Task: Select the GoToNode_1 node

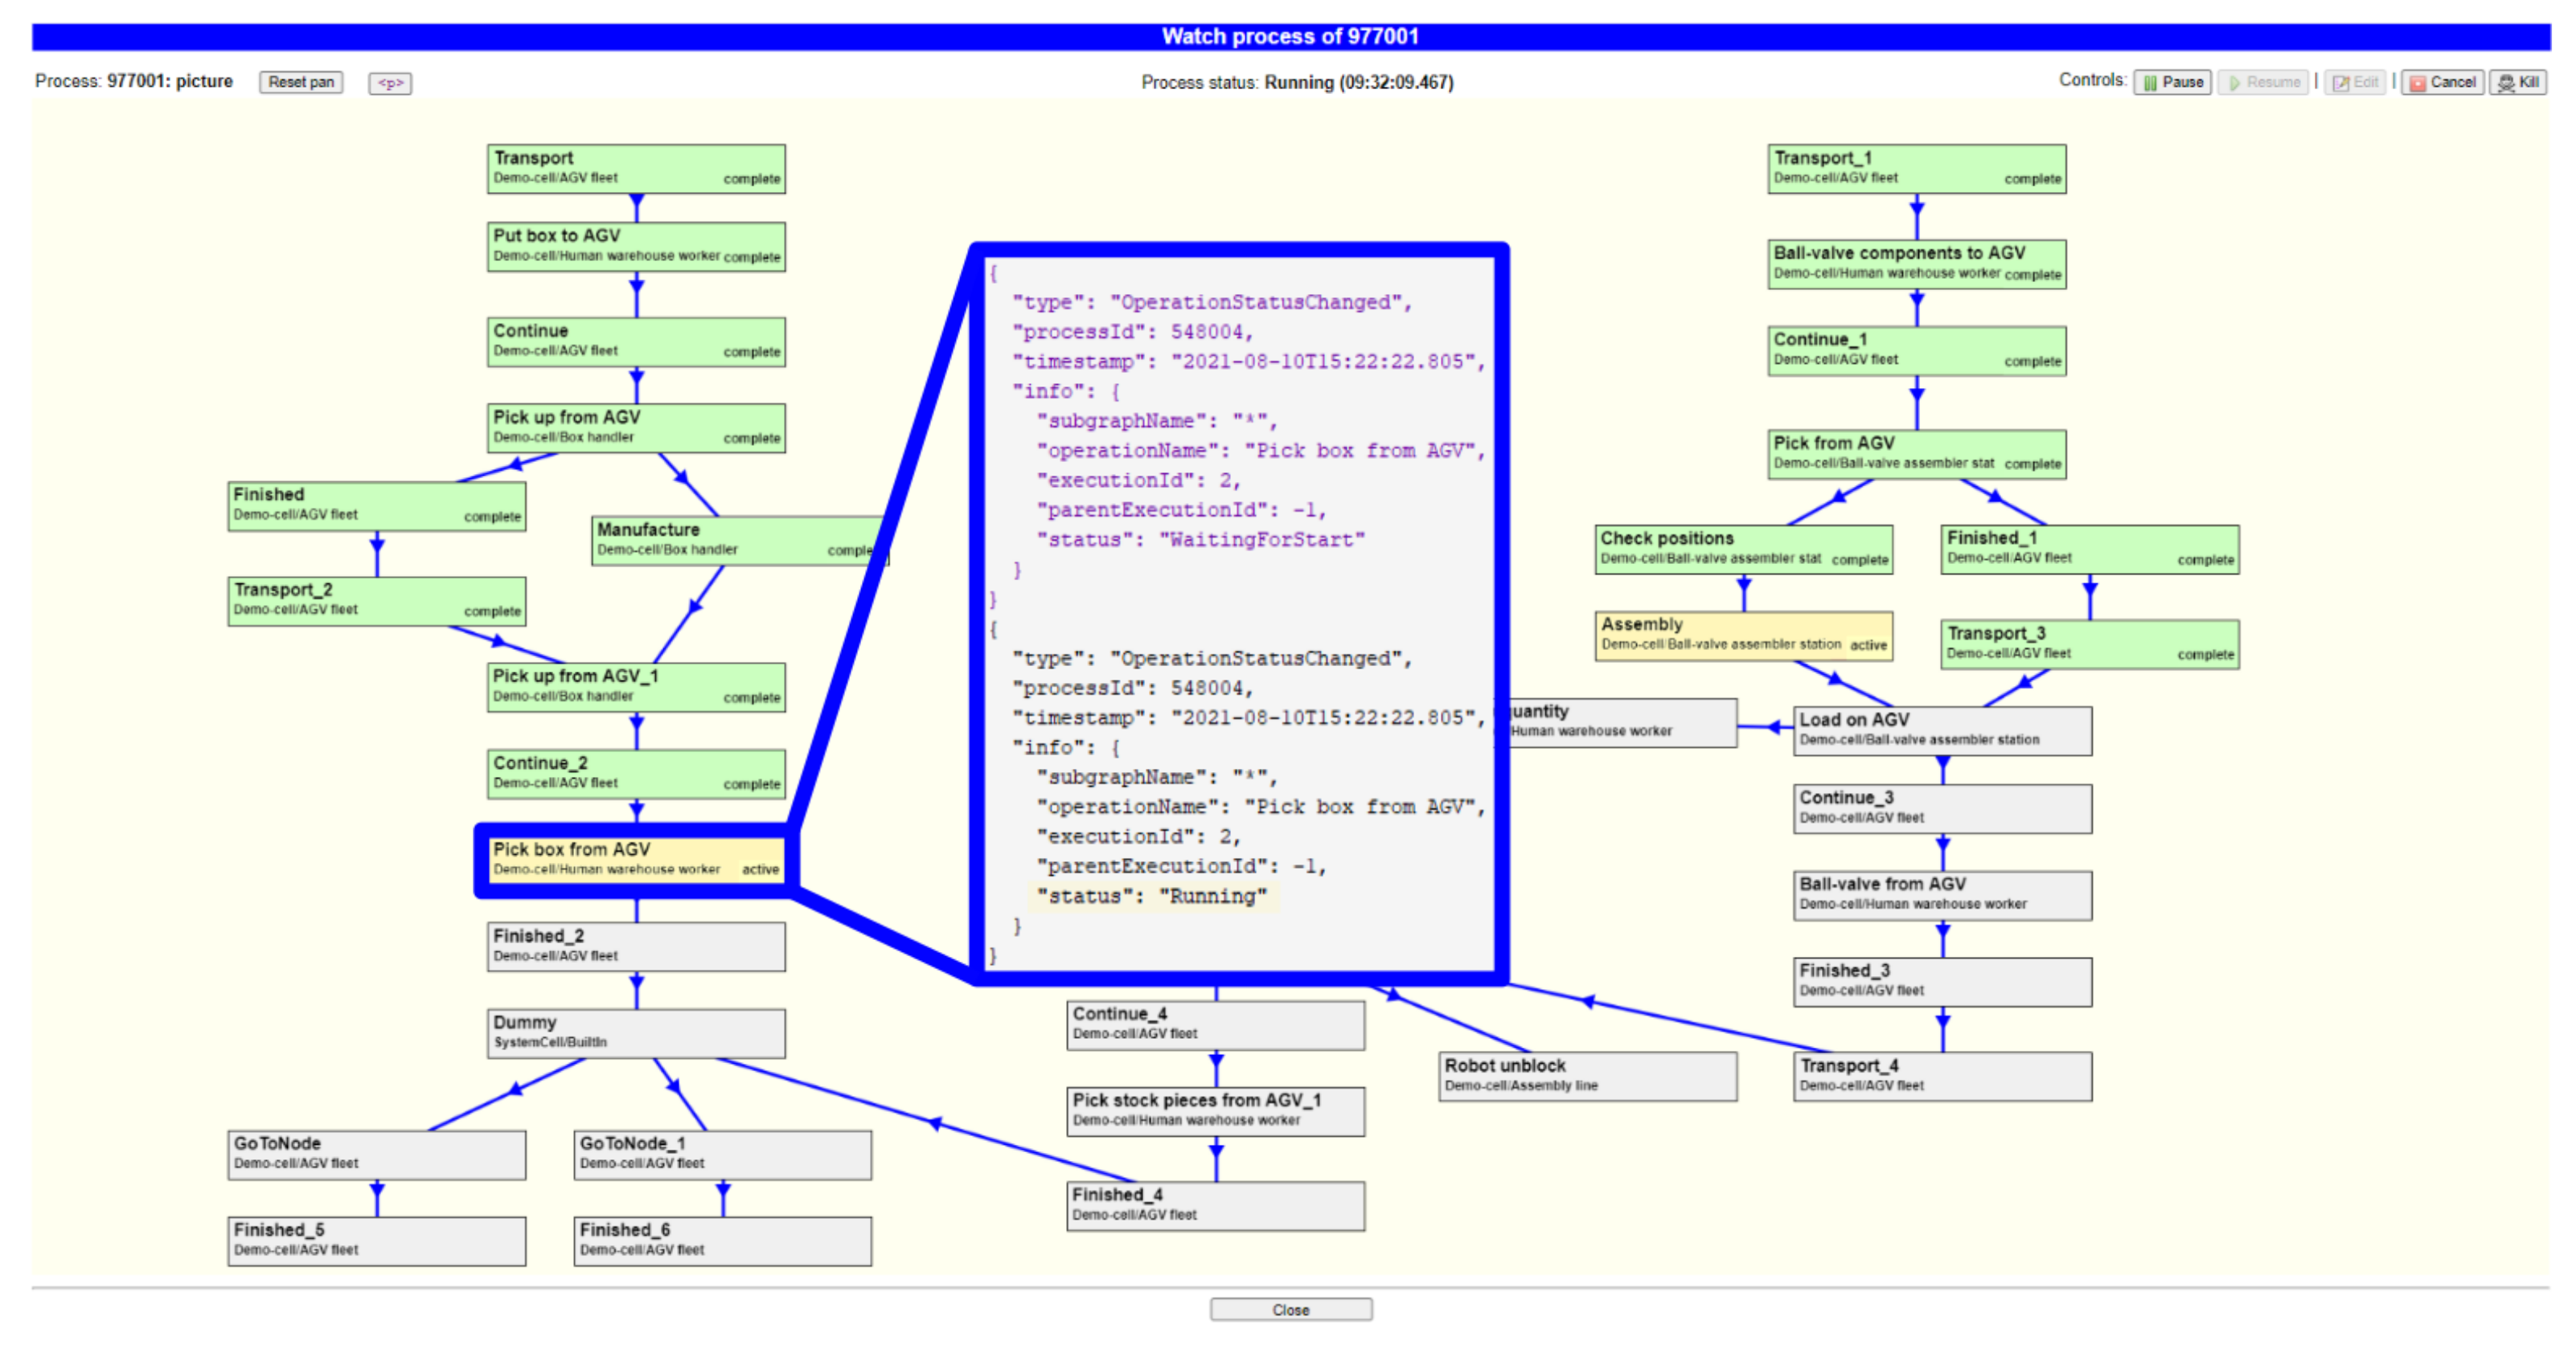Action: point(722,1154)
